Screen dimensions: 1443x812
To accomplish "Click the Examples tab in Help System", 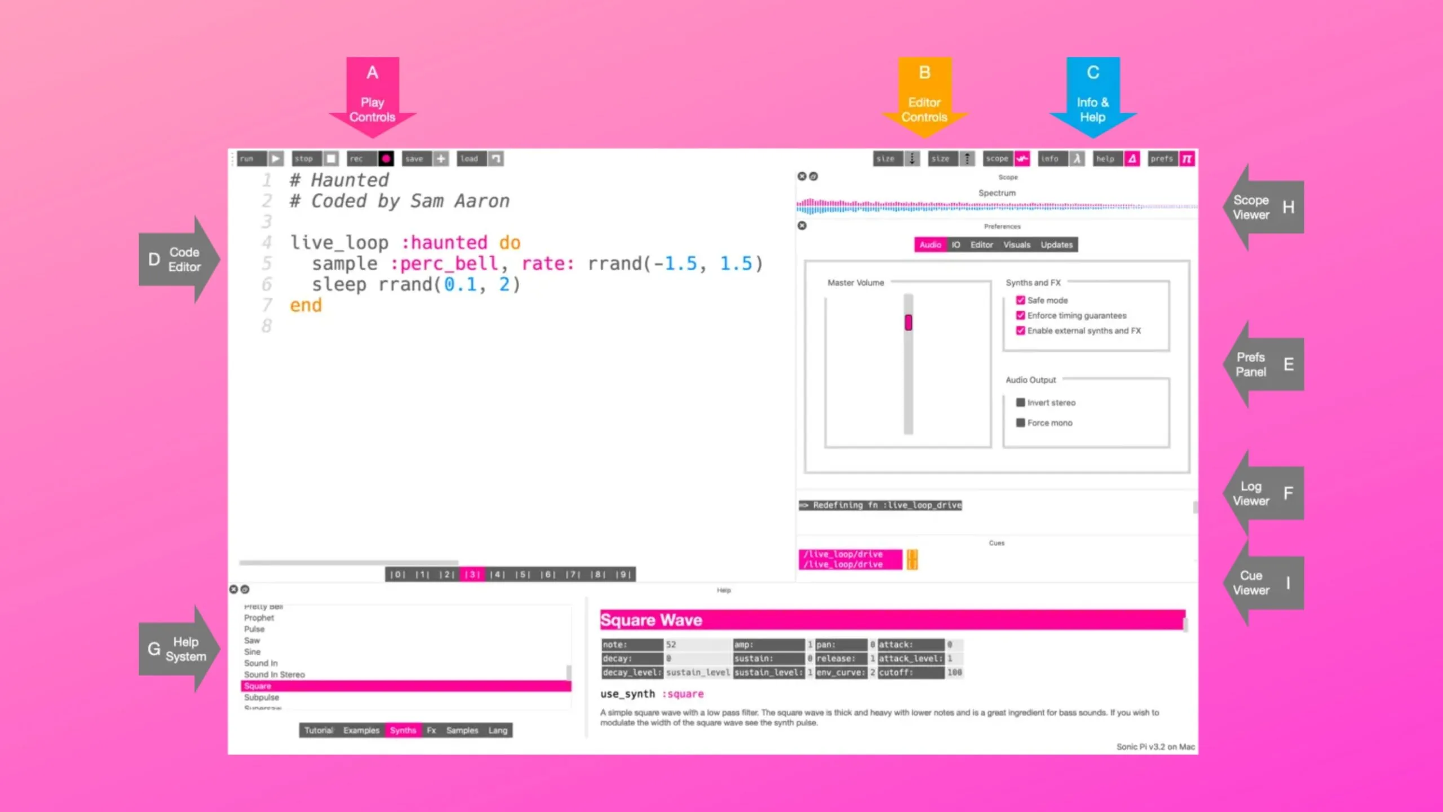I will click(x=361, y=730).
